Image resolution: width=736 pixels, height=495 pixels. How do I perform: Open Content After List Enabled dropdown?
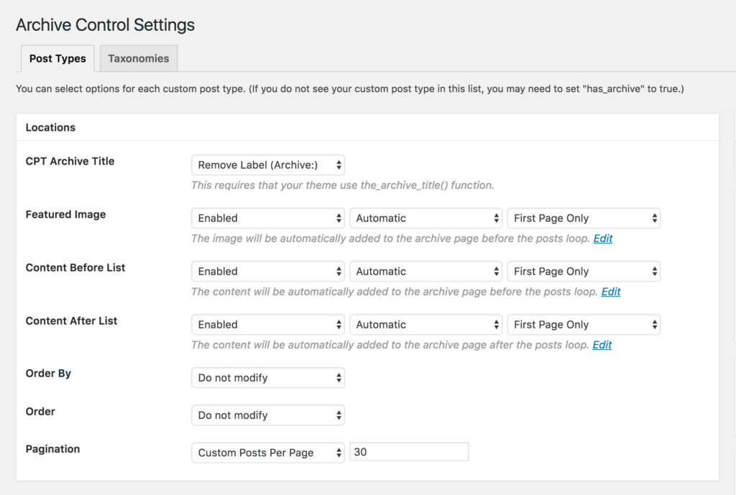click(x=267, y=325)
